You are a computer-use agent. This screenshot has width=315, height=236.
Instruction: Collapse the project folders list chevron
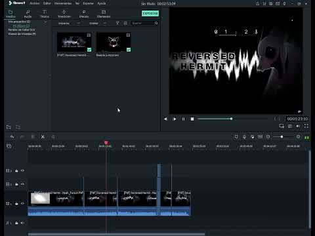tap(45, 22)
